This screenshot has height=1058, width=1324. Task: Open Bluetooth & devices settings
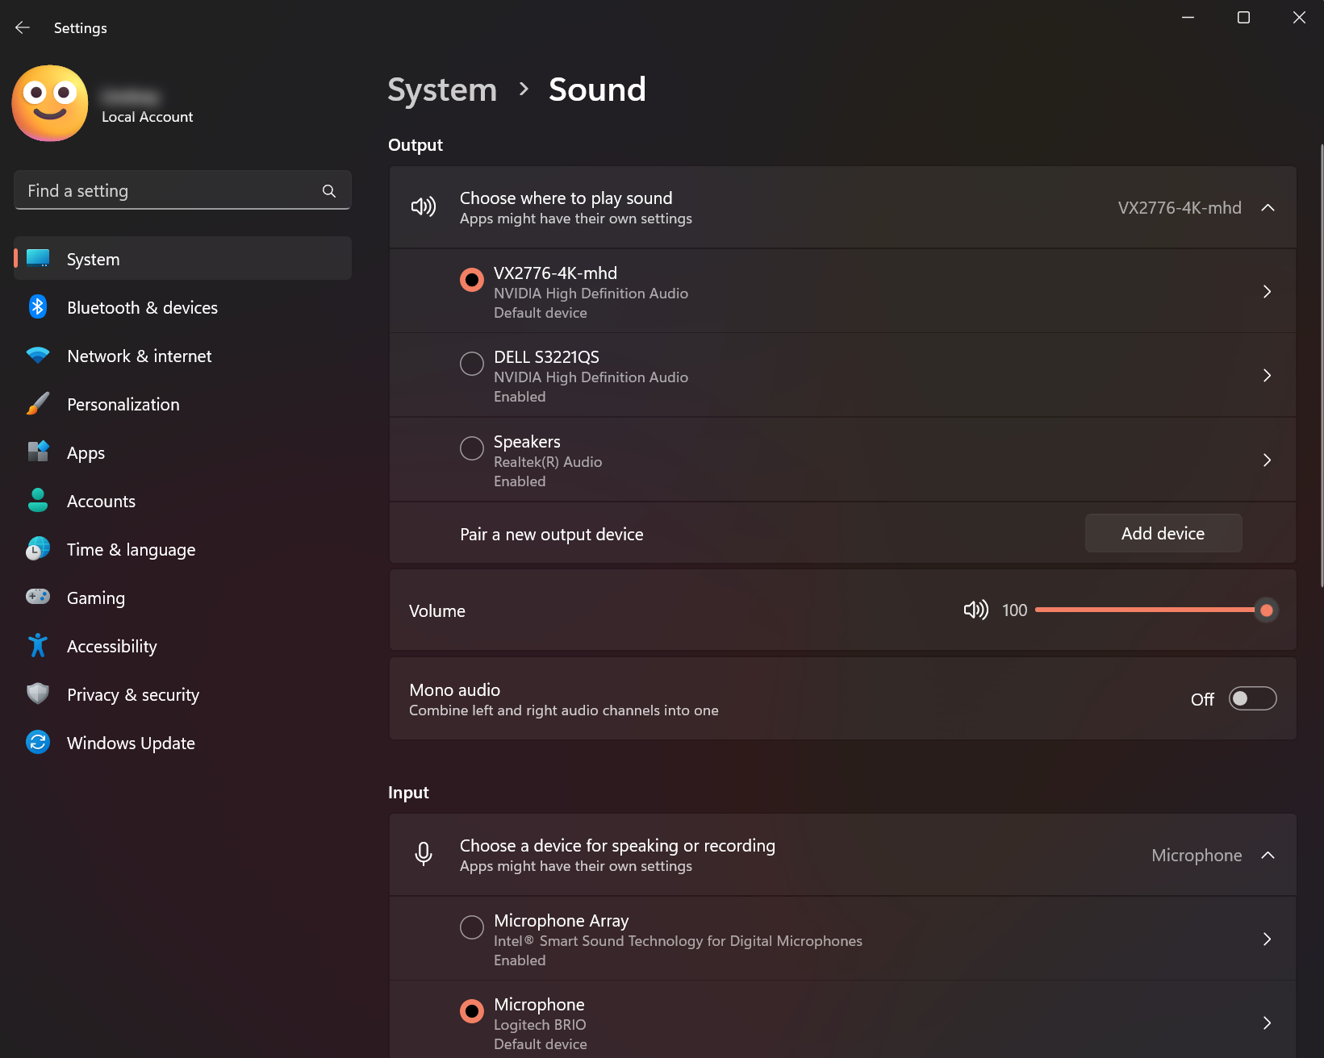click(142, 307)
